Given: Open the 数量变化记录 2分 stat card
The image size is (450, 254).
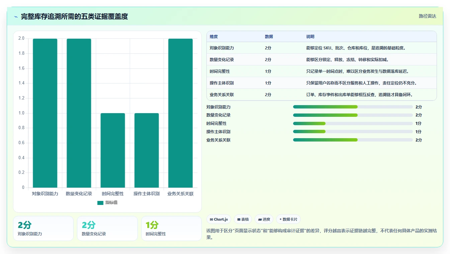Looking at the screenshot, I should pos(107,228).
